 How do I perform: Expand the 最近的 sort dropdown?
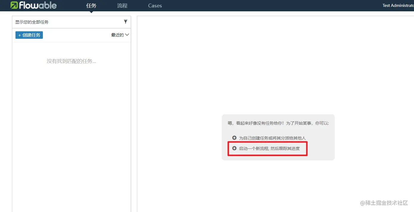click(120, 35)
